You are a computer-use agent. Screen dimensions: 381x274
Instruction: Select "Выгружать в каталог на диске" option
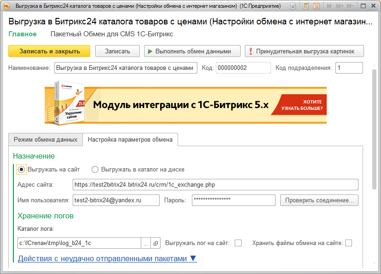pyautogui.click(x=95, y=169)
